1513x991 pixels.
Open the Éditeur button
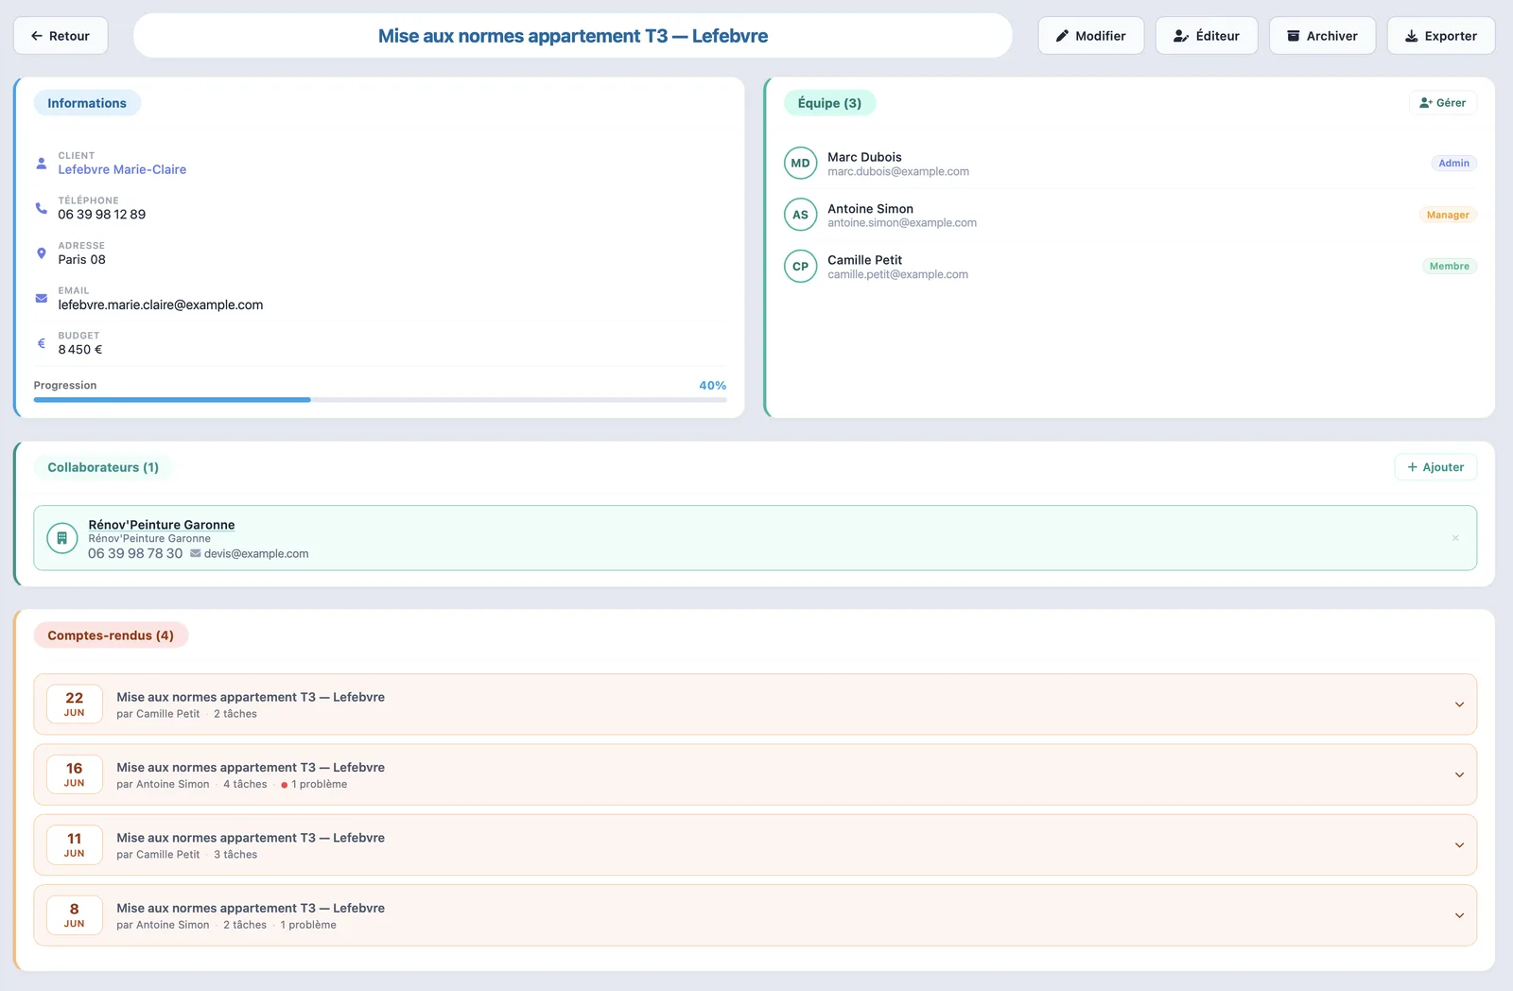(1207, 36)
